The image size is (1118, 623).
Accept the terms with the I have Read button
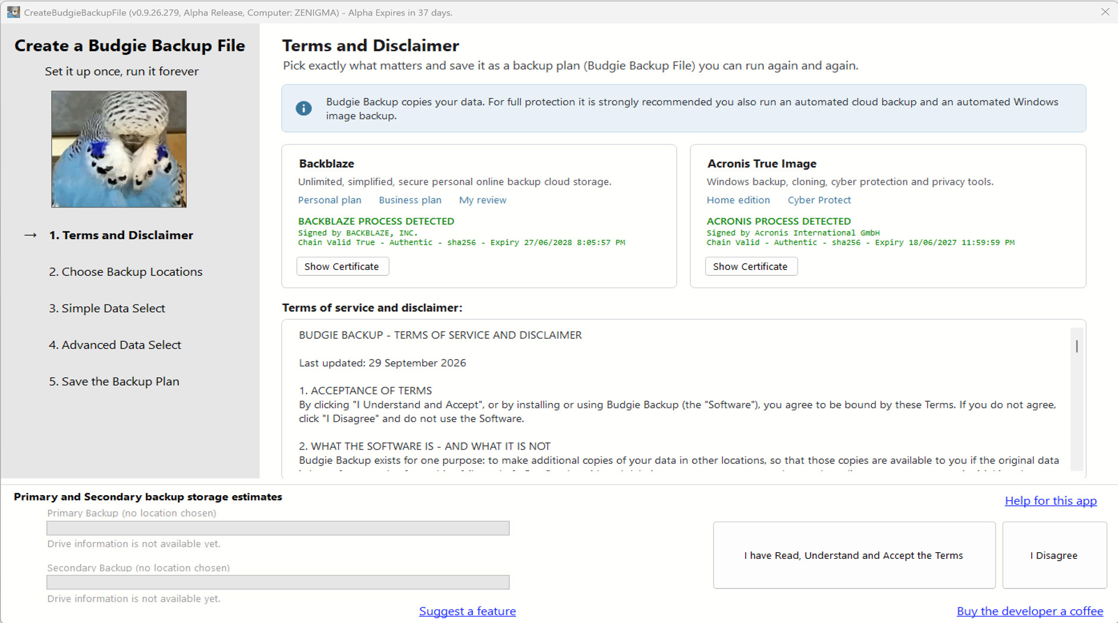[854, 555]
